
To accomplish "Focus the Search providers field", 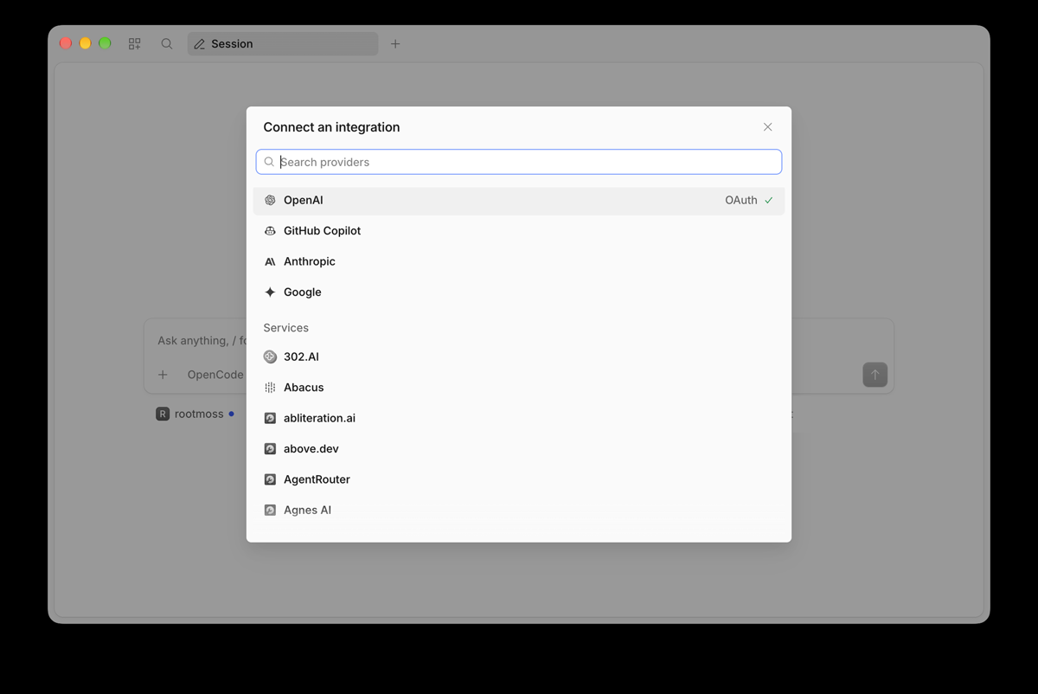I will click(519, 162).
